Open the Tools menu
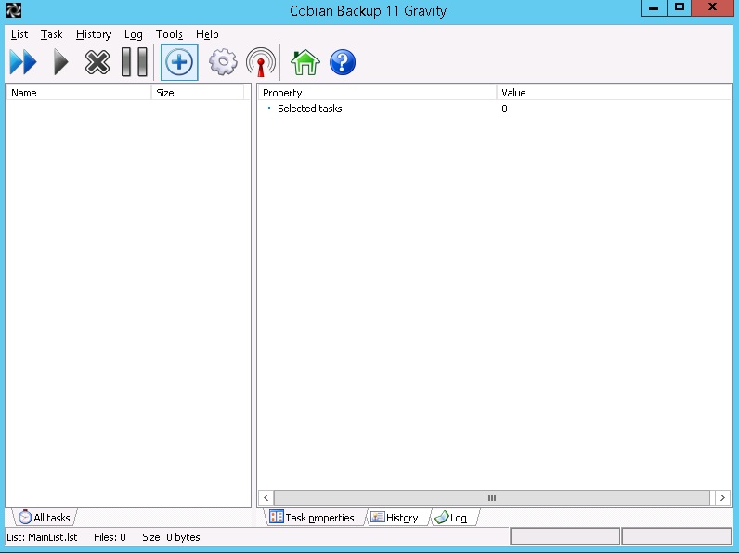 169,34
